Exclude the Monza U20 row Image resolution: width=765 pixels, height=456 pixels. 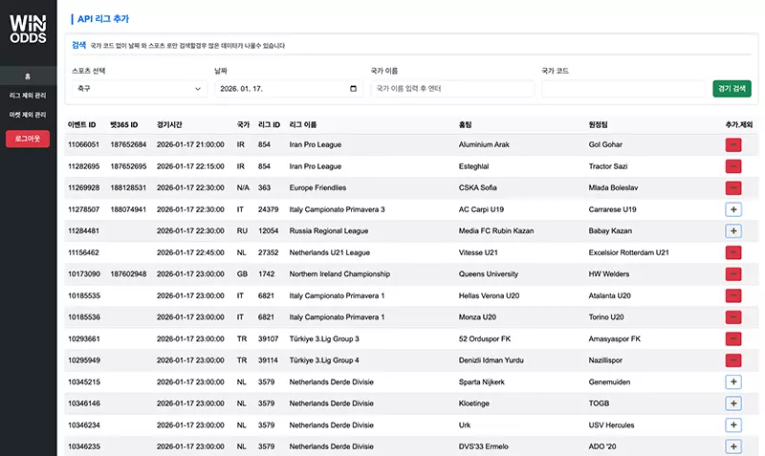point(732,317)
